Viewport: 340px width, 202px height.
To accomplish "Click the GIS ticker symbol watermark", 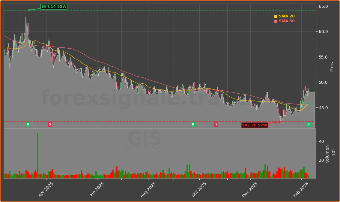I will 145,139.
